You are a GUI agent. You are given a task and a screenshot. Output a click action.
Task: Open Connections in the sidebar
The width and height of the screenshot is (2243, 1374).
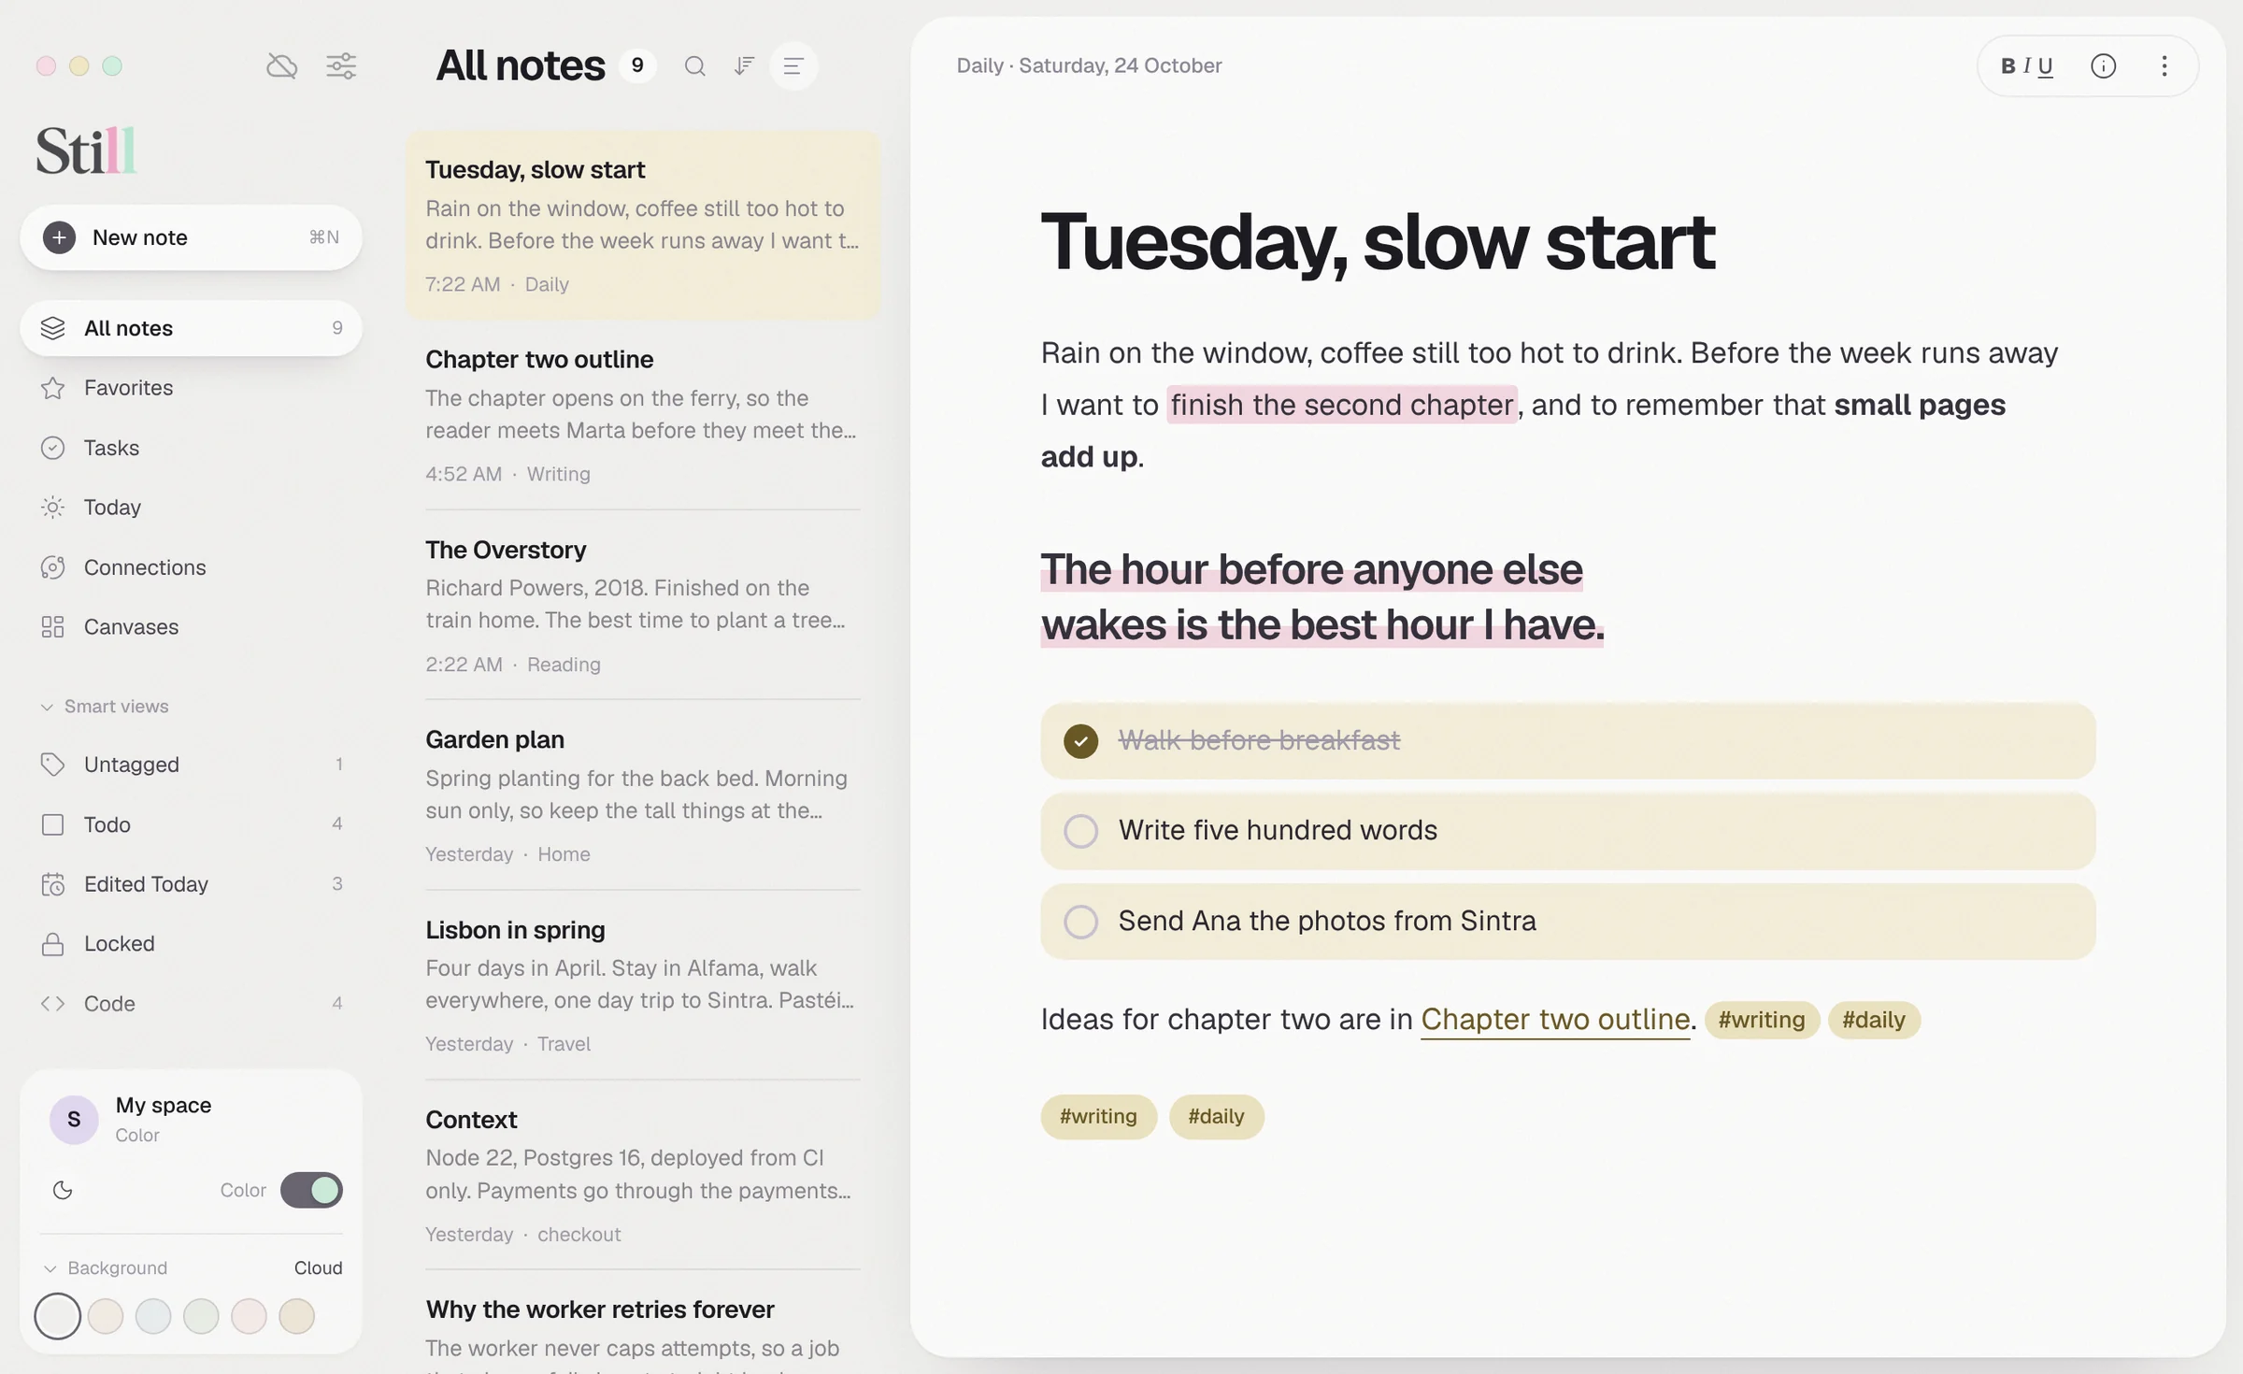point(191,567)
